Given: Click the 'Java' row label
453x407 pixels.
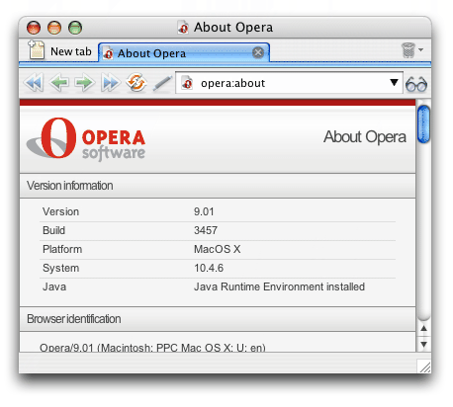Looking at the screenshot, I should point(54,286).
